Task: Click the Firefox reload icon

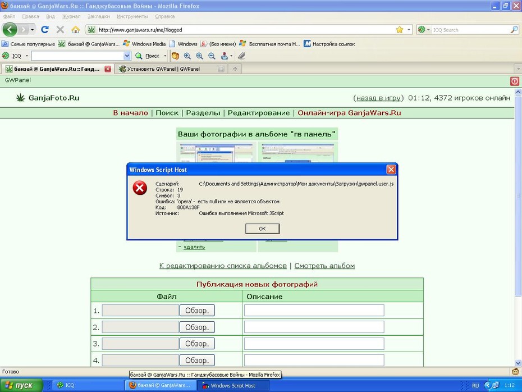Action: coord(44,30)
